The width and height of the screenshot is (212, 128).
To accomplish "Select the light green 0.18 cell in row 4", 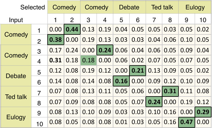I will tap(88, 60).
